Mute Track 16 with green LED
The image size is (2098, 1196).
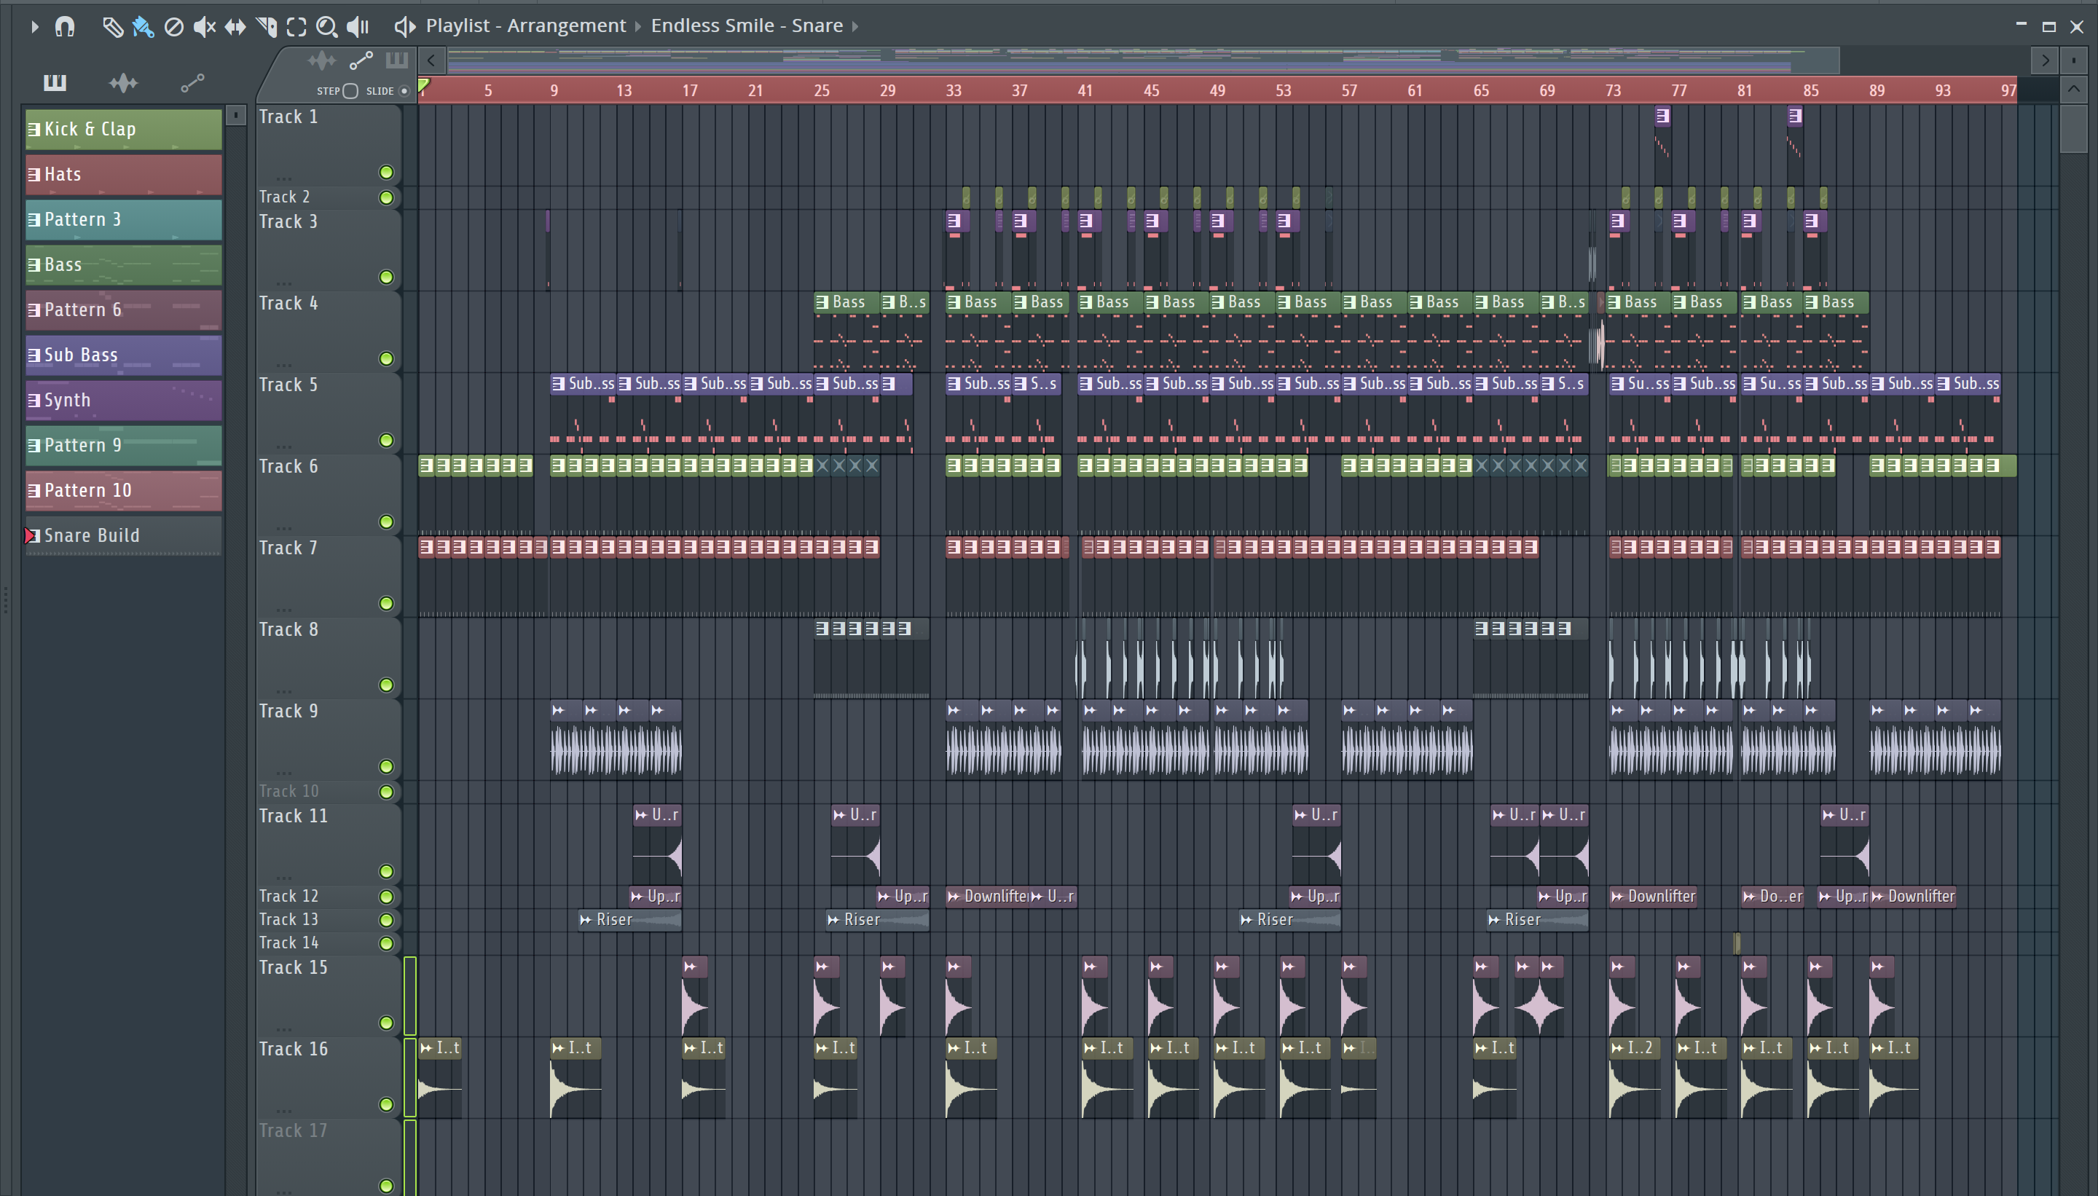pos(386,1105)
